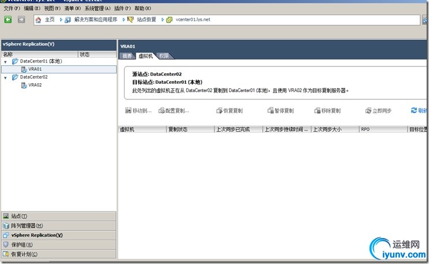This screenshot has height=264, width=429.
Task: Click the Home house icon in breadcrumb
Action: pyautogui.click(x=38, y=20)
